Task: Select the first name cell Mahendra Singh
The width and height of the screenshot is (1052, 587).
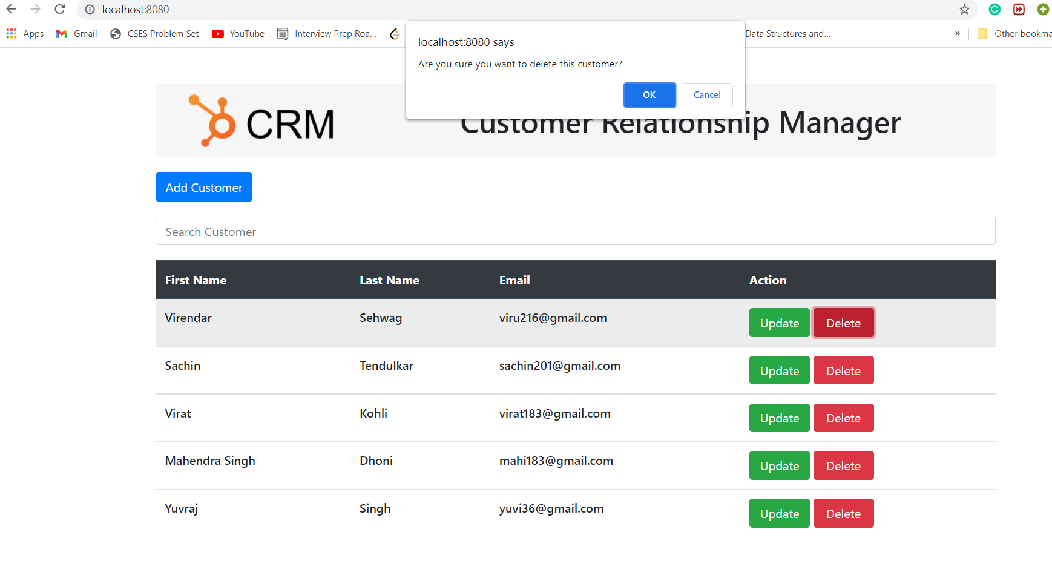Action: pyautogui.click(x=210, y=461)
